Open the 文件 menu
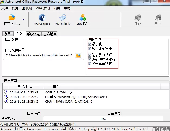170x131 pixels. point(5,8)
